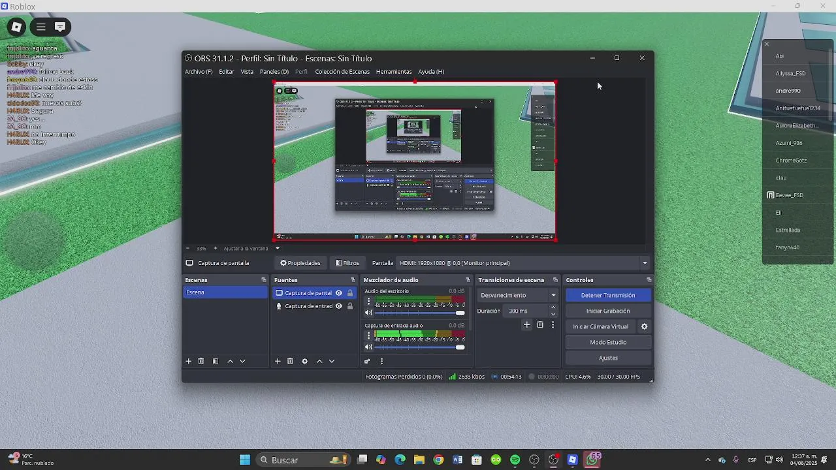Toggle Roblox chat bubble icon
The image size is (836, 470).
(60, 27)
